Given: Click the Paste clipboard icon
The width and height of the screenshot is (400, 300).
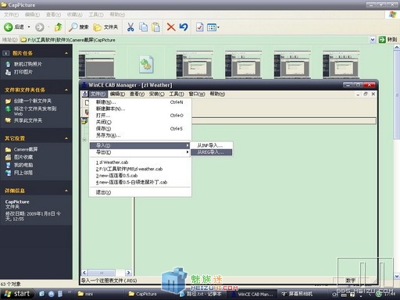Looking at the screenshot, I should (155, 27).
